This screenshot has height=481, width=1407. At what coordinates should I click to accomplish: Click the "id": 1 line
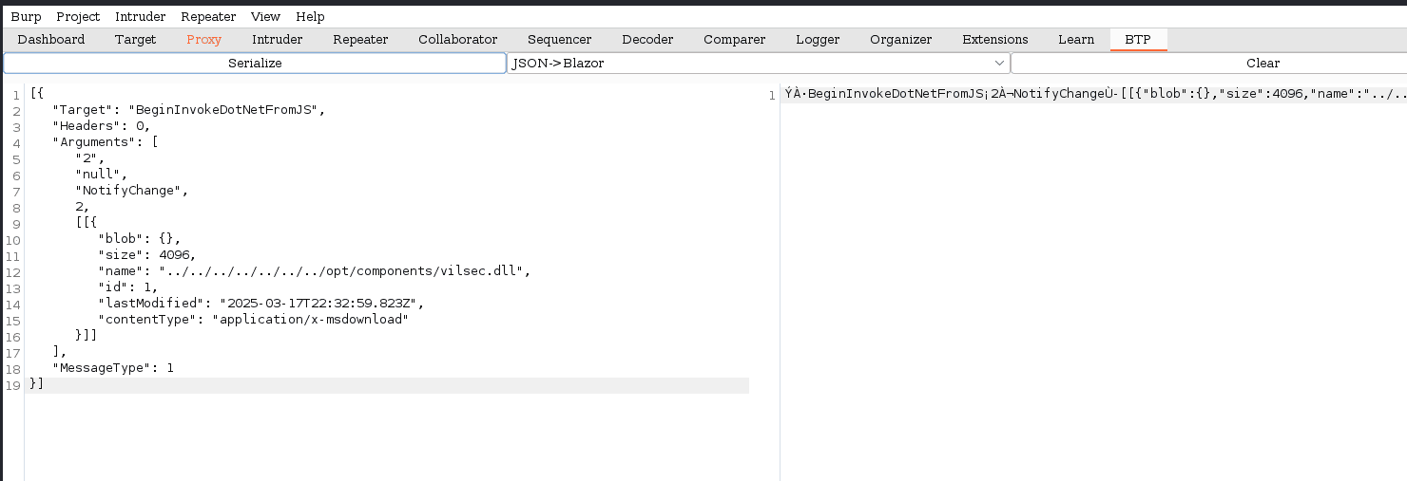tap(127, 287)
